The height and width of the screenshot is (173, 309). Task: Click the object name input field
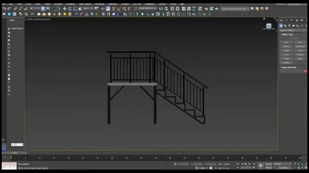click(x=292, y=71)
